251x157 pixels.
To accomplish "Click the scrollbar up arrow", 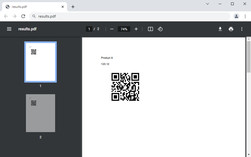I will coord(249,39).
